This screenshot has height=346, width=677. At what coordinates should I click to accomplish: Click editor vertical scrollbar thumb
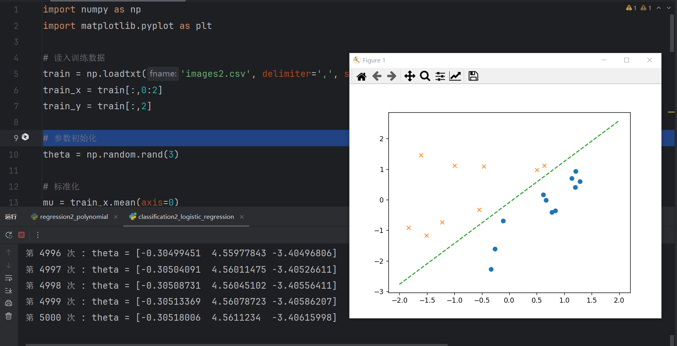tap(672, 33)
